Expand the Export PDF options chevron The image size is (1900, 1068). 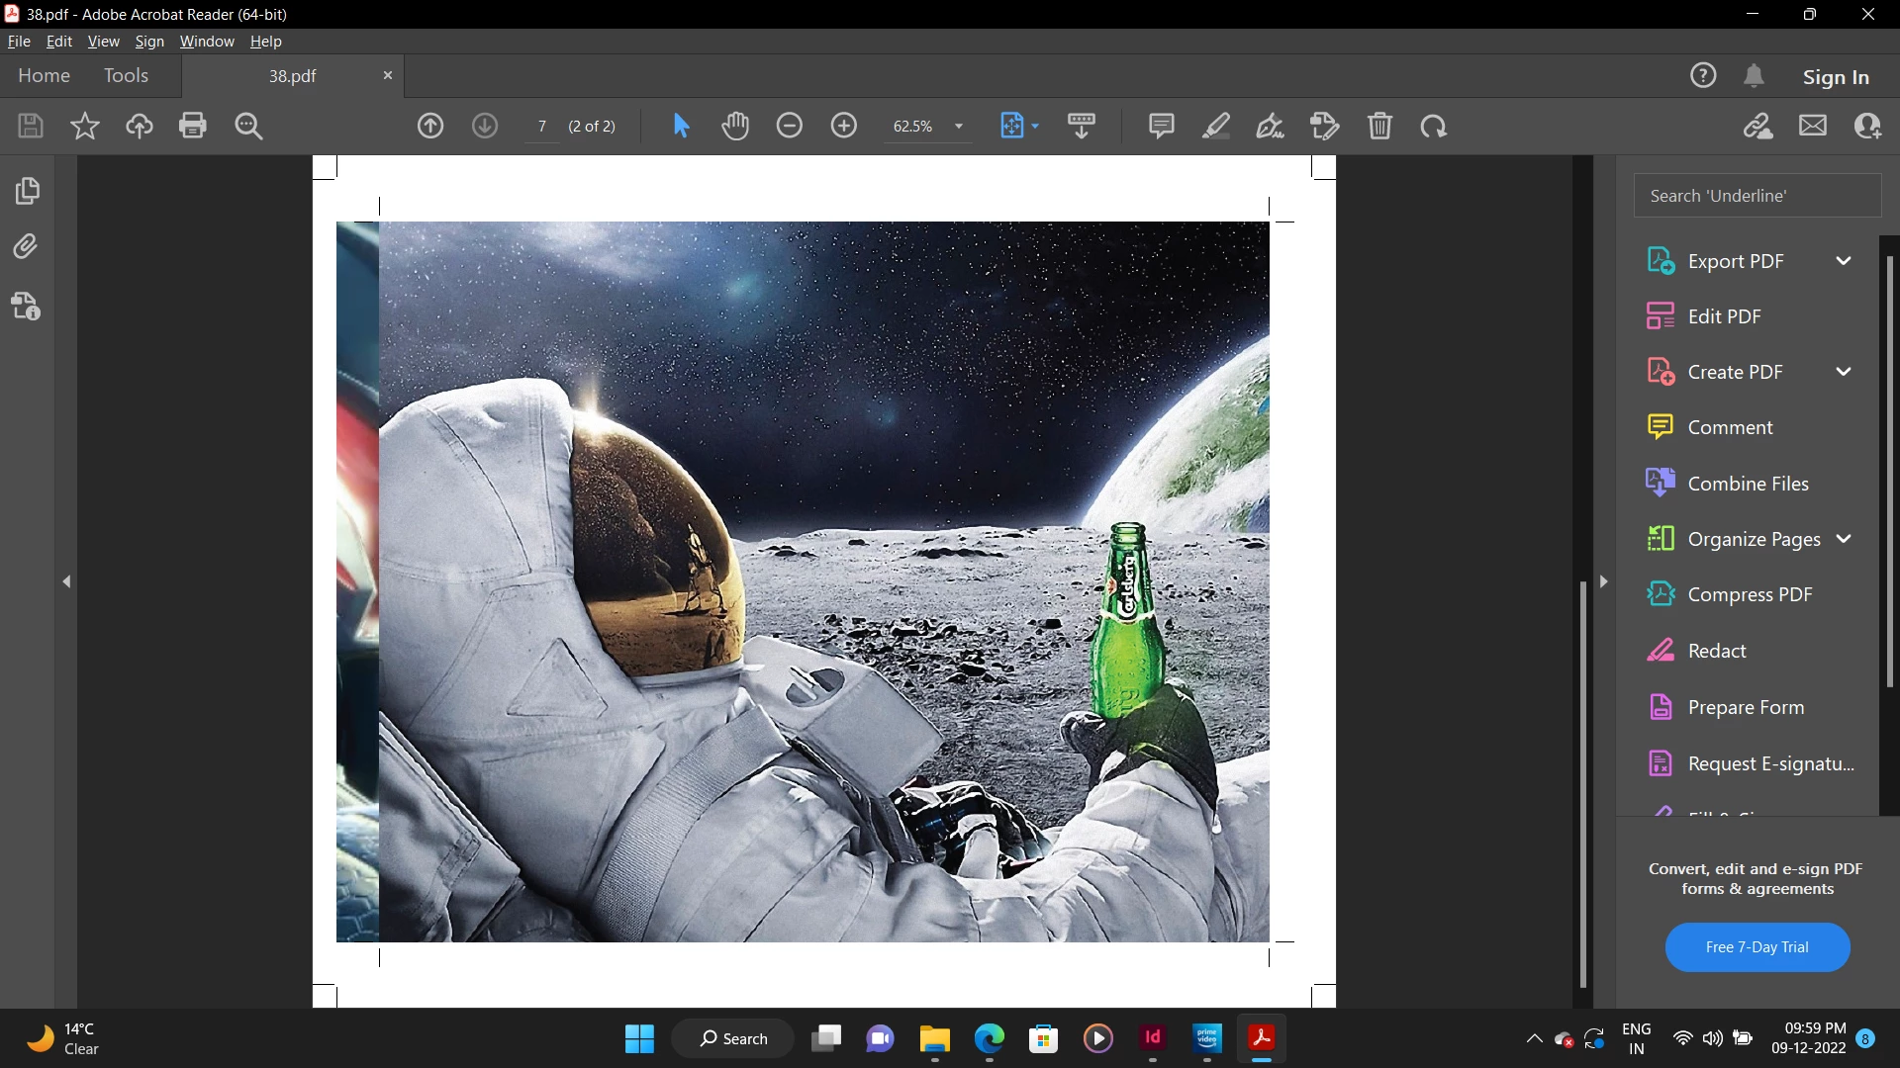pyautogui.click(x=1843, y=261)
